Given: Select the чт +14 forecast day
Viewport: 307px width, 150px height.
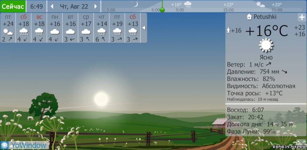Looking at the screenshot, I should coord(102,28).
